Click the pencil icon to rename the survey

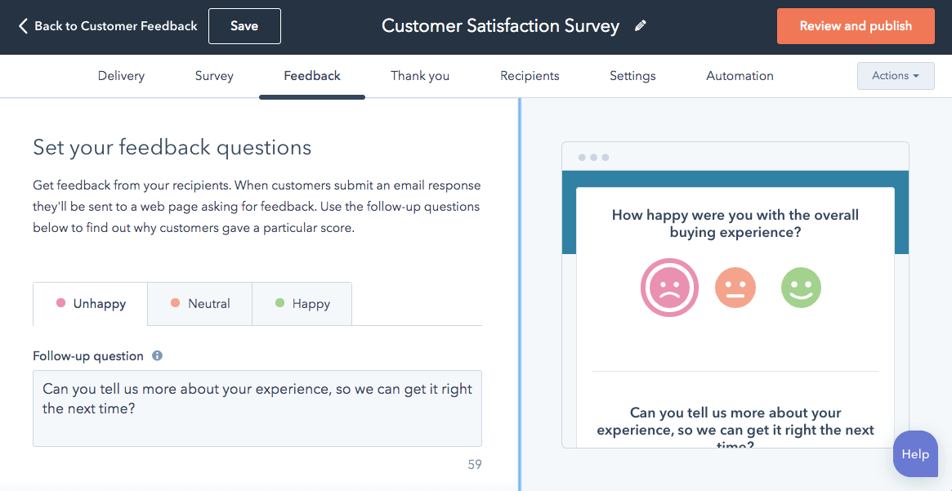[x=641, y=25]
